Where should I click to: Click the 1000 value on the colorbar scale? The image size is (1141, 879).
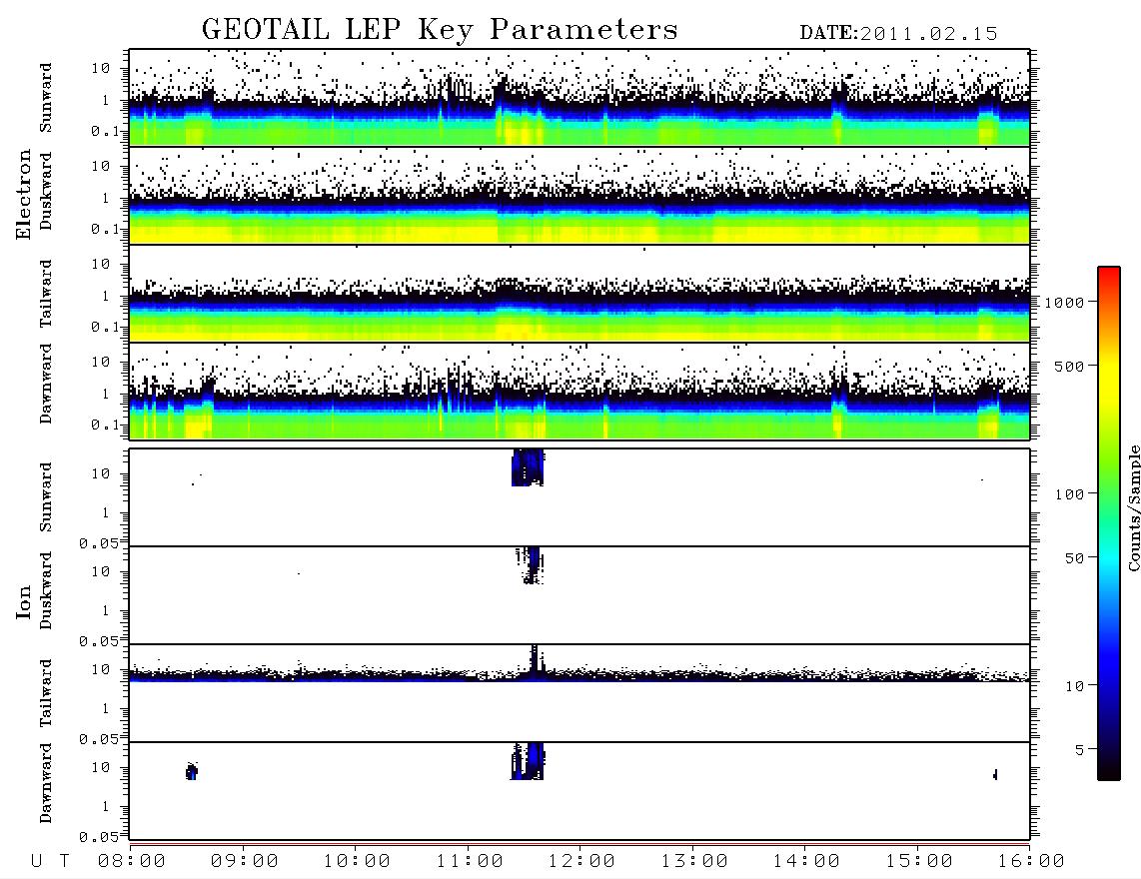coord(1064,303)
